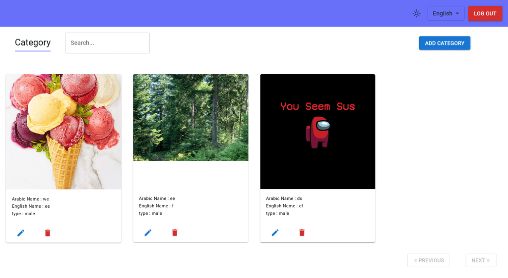The width and height of the screenshot is (508, 278).
Task: Select text 'English Name : ee'
Action: pos(31,206)
